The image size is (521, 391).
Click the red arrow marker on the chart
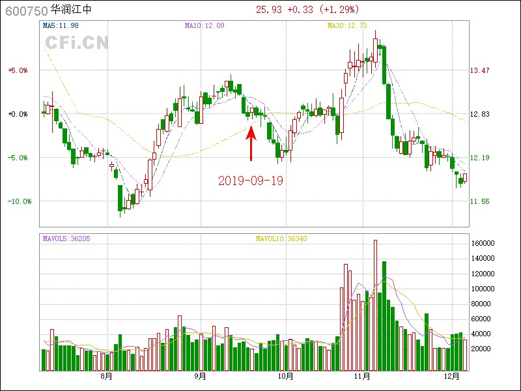point(251,143)
